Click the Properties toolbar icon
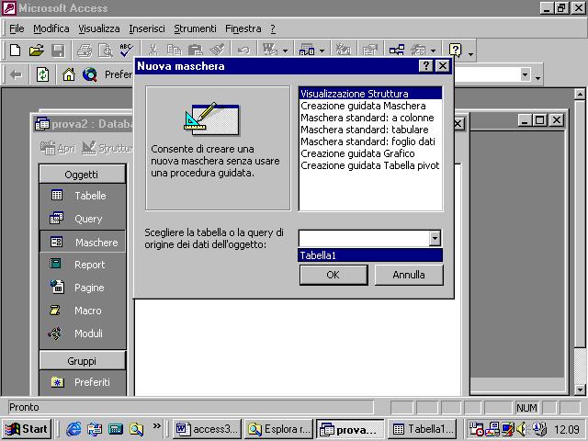Viewport: 588px width, 441px height. click(x=369, y=51)
